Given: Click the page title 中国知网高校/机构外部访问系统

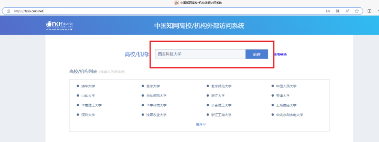Looking at the screenshot, I should pyautogui.click(x=199, y=26).
